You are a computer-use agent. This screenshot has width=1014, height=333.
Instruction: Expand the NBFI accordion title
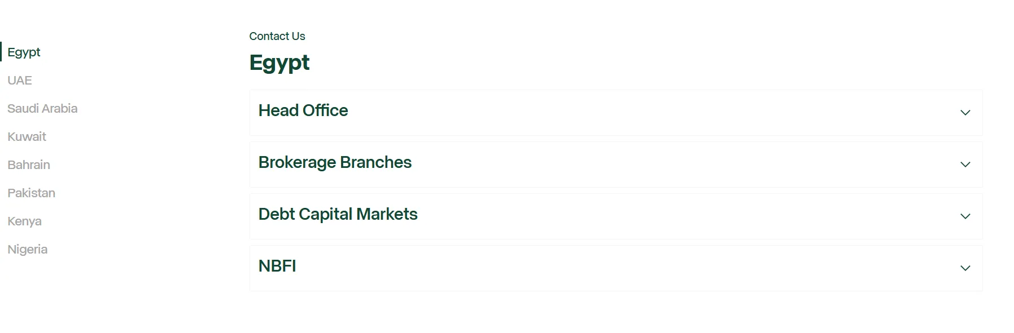coord(277,266)
